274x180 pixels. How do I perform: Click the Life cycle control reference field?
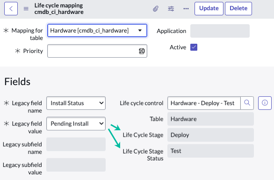pos(204,103)
